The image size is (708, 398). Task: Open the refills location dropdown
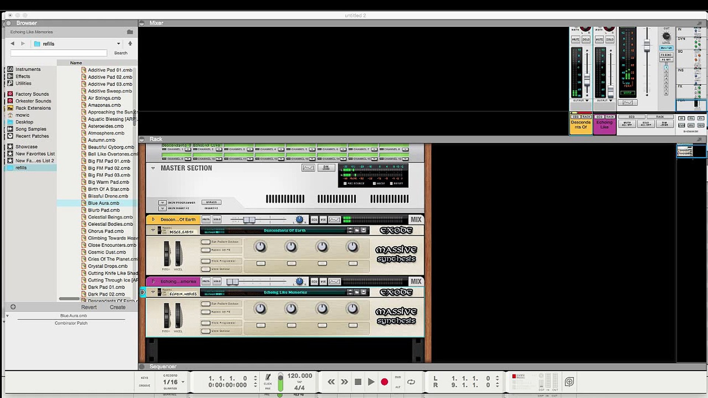(118, 43)
